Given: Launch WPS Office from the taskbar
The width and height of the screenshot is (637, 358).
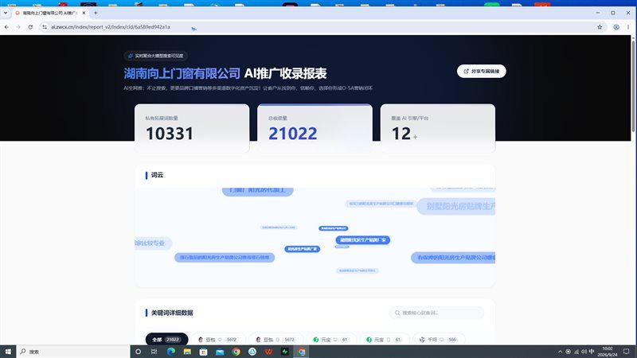Looking at the screenshot, I should pos(268,352).
